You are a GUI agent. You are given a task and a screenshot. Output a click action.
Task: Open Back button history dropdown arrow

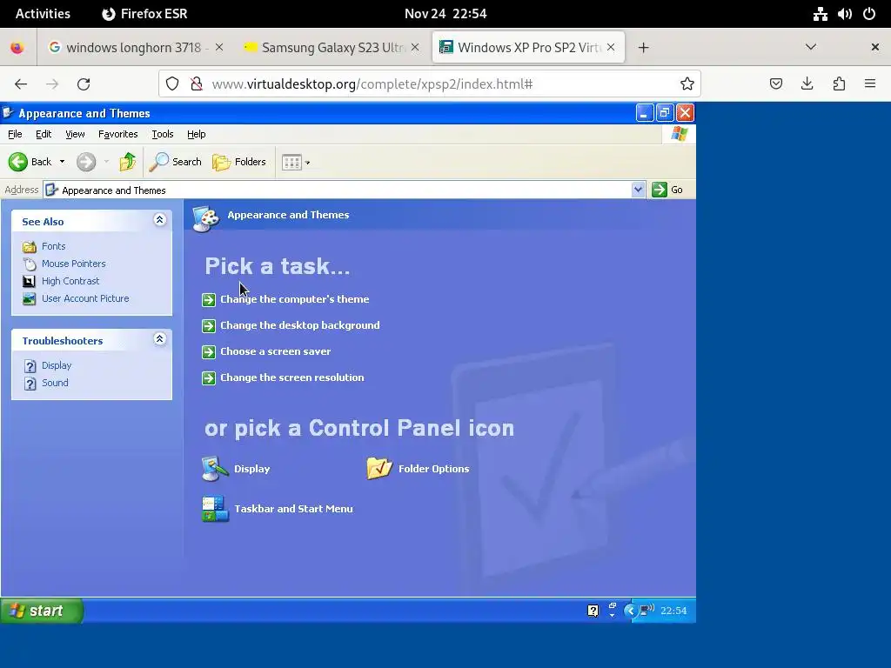62,162
